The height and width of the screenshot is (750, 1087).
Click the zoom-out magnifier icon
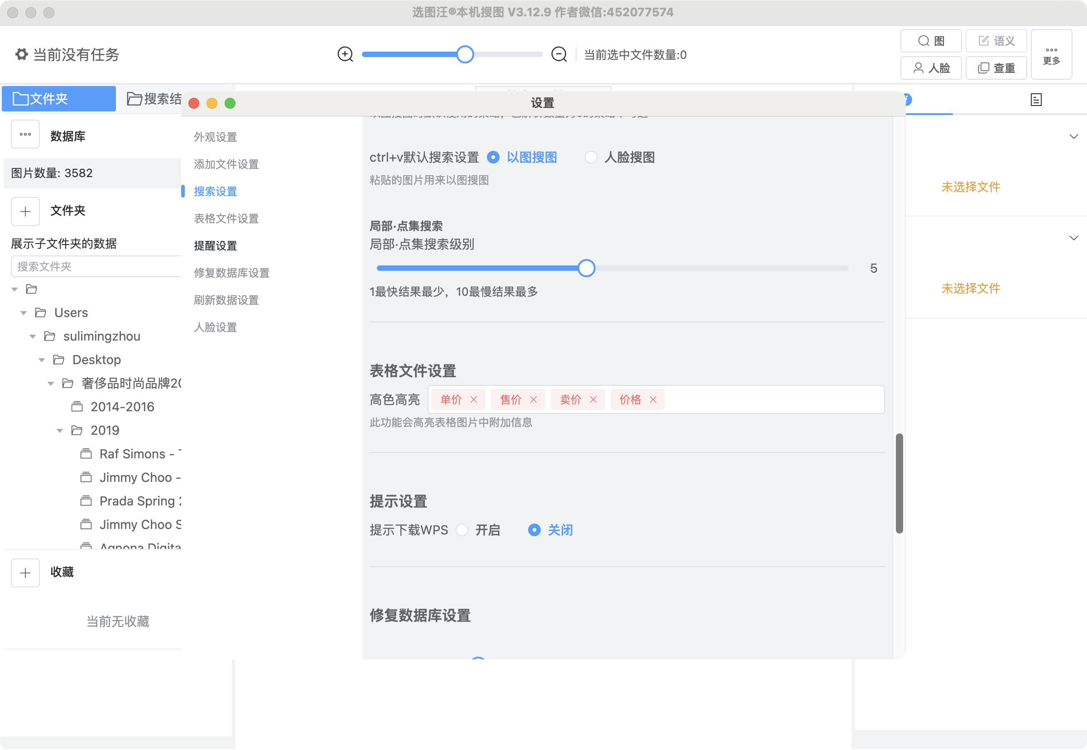(x=559, y=54)
